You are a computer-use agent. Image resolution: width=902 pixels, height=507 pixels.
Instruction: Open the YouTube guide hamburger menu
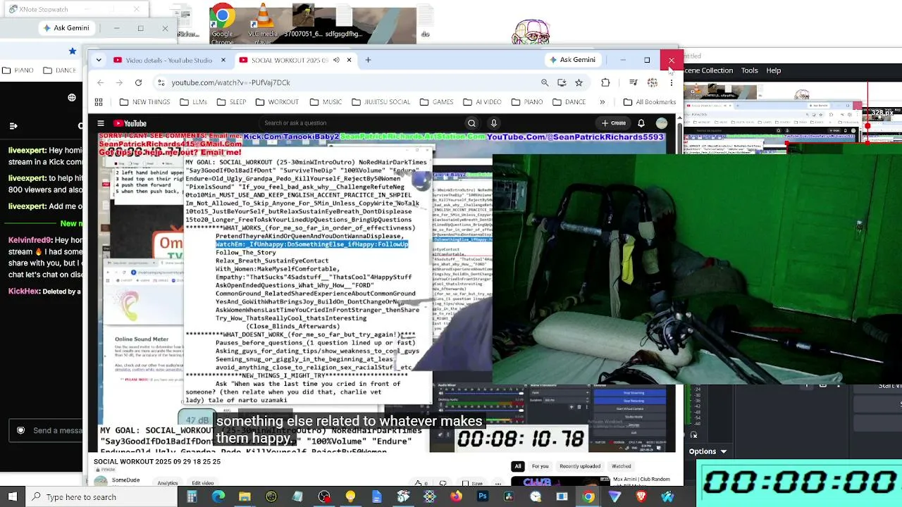pos(101,123)
